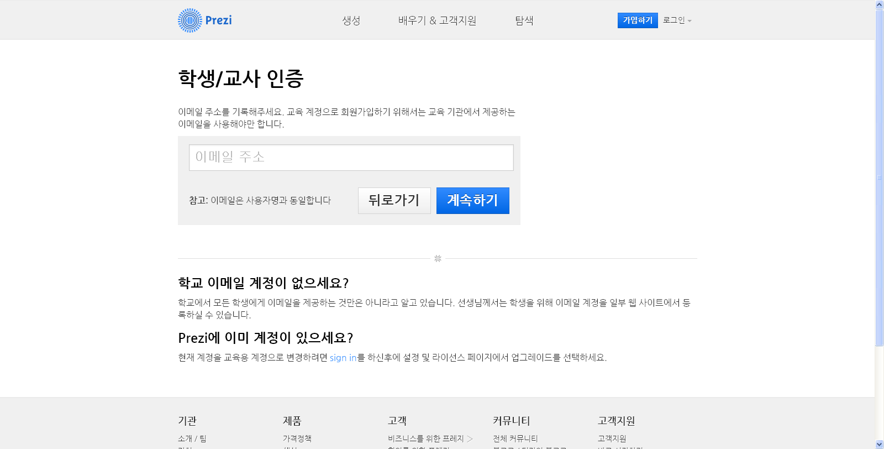Open the 배우기 & 고객지원 menu

coord(437,20)
